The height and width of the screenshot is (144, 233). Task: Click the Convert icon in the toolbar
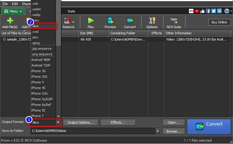[x=130, y=21]
